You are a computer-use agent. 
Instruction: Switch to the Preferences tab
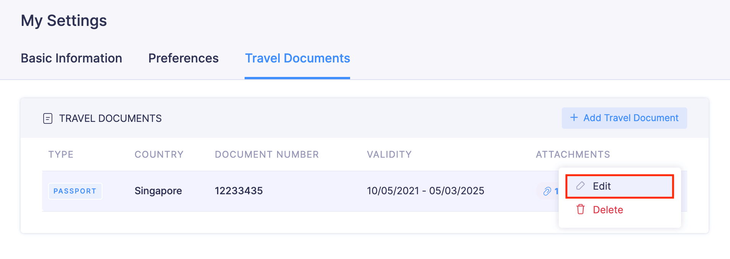coord(183,58)
